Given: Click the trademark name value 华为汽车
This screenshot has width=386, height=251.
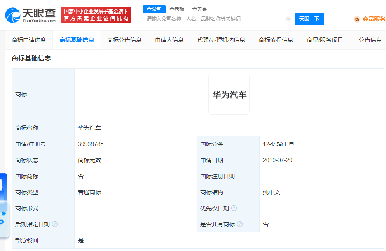Looking at the screenshot, I should (89, 128).
